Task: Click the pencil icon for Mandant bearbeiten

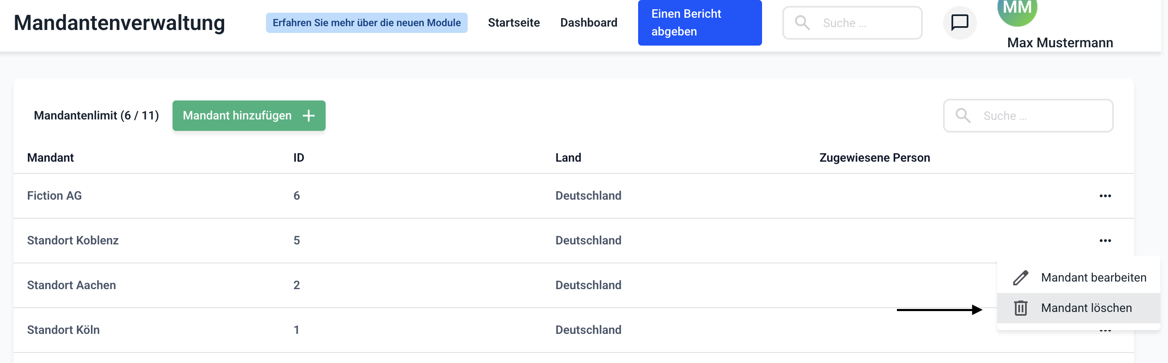Action: (1020, 277)
